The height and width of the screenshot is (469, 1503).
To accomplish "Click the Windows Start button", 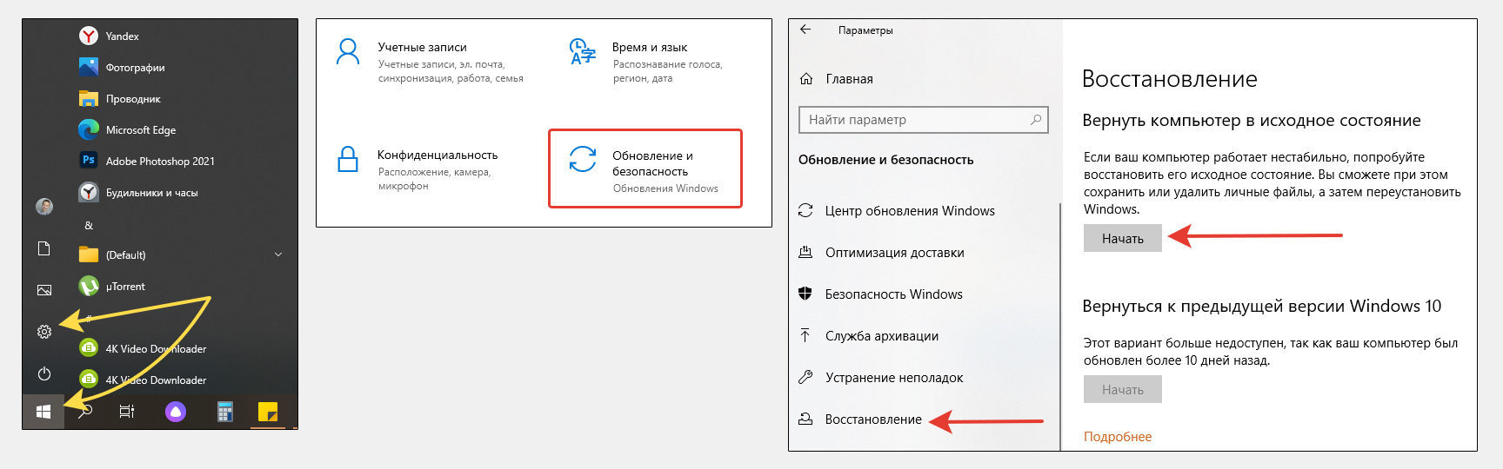I will [x=43, y=412].
